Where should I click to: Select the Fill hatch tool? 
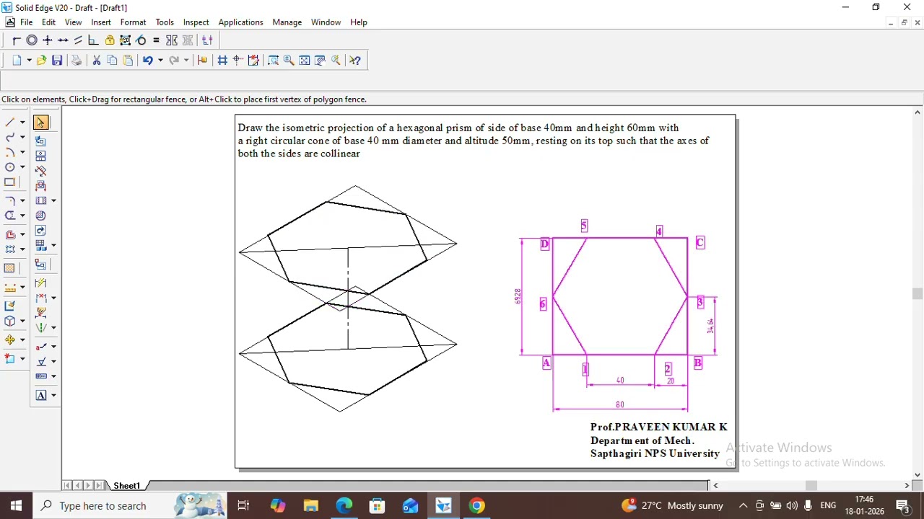[x=9, y=268]
